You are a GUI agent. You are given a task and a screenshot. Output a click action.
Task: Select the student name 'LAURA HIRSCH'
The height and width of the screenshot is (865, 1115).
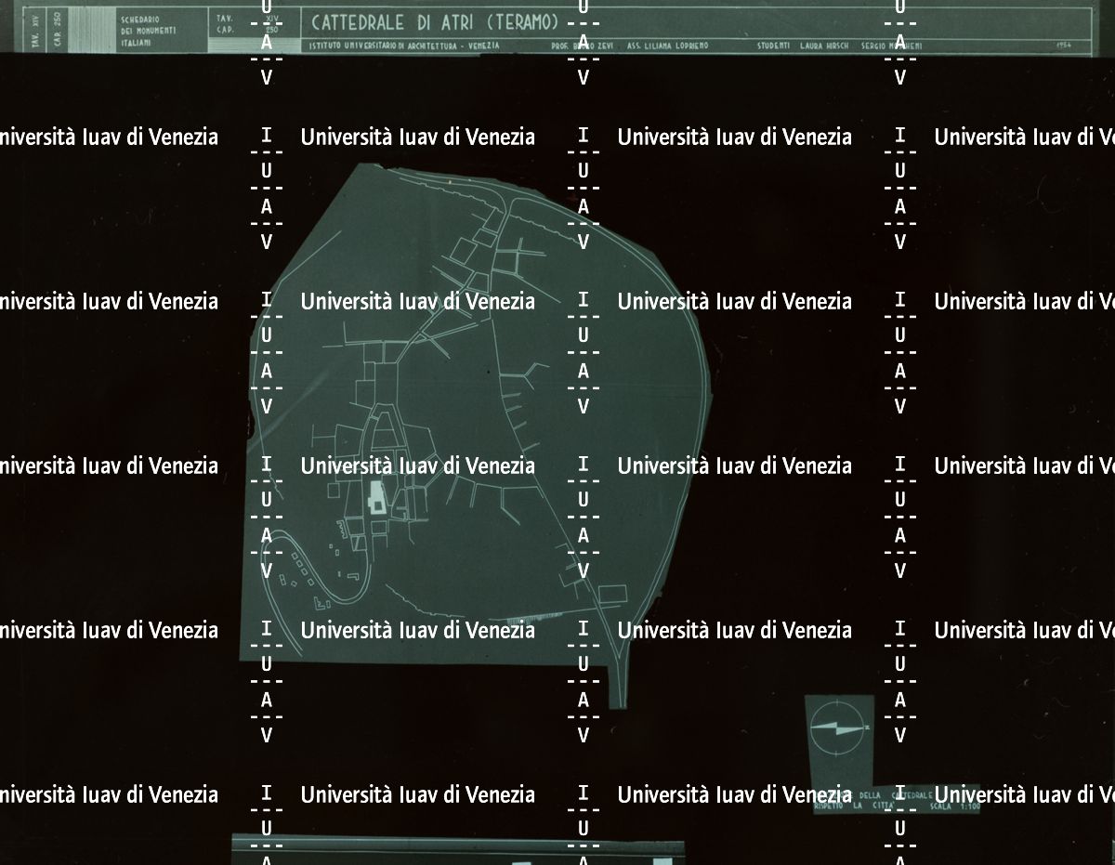[x=826, y=46]
